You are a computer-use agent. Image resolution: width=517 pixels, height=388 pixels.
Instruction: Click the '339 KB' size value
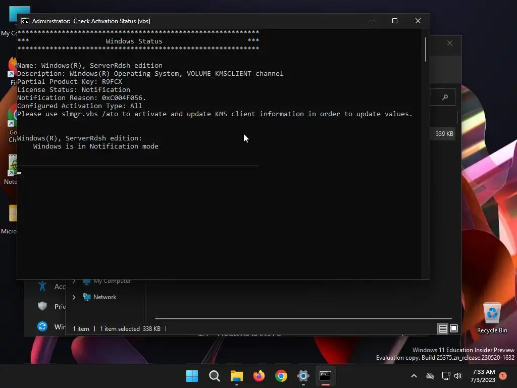tap(444, 133)
